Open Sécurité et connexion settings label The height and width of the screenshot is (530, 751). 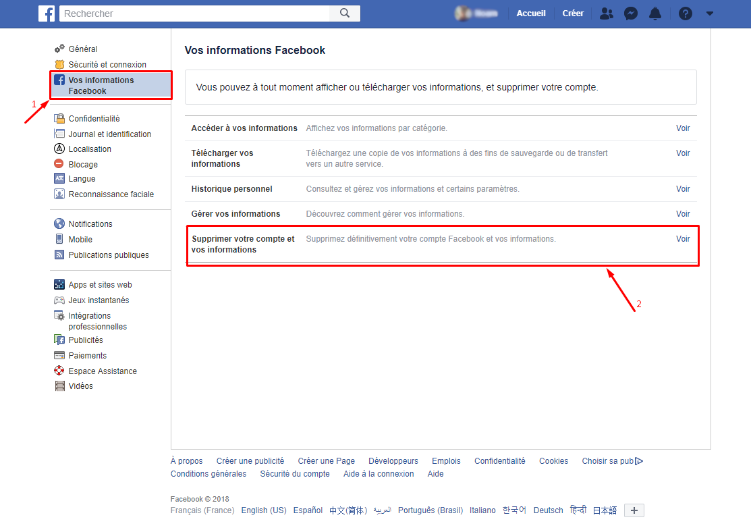pyautogui.click(x=107, y=64)
